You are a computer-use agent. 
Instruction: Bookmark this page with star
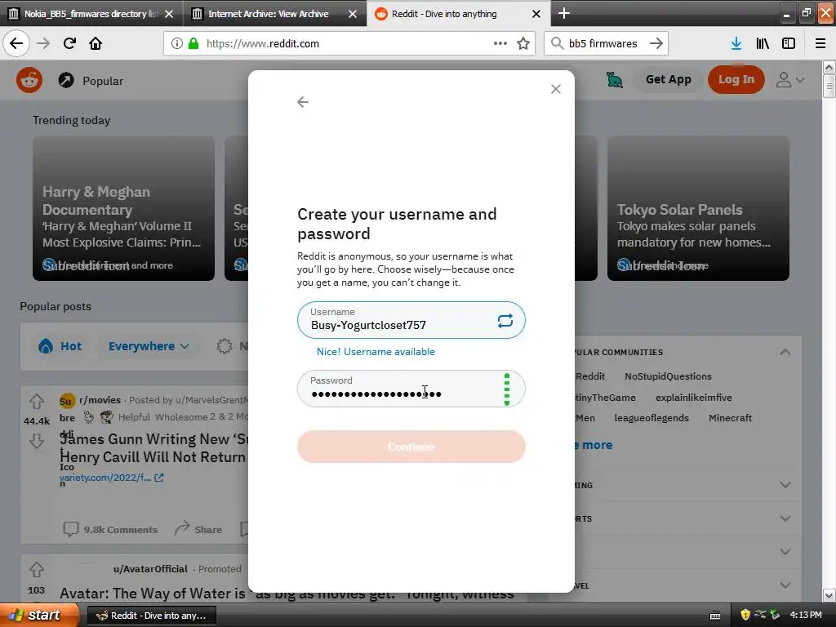523,44
